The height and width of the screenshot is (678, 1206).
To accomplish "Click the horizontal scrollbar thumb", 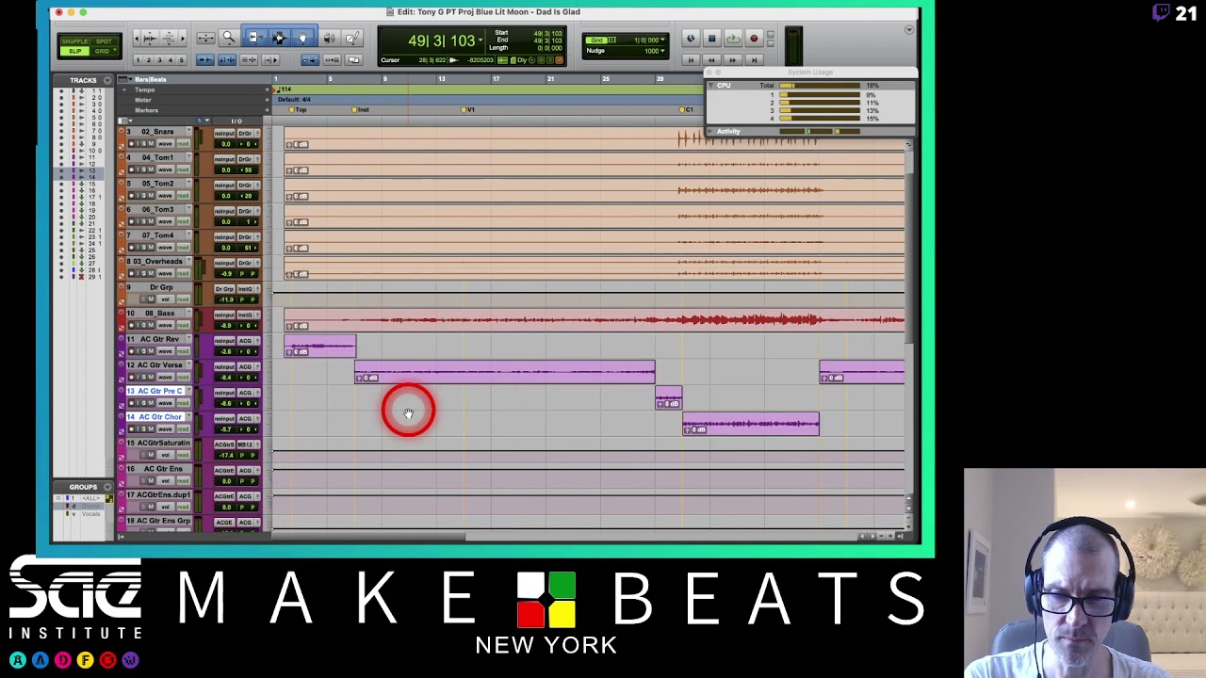I will [x=369, y=537].
